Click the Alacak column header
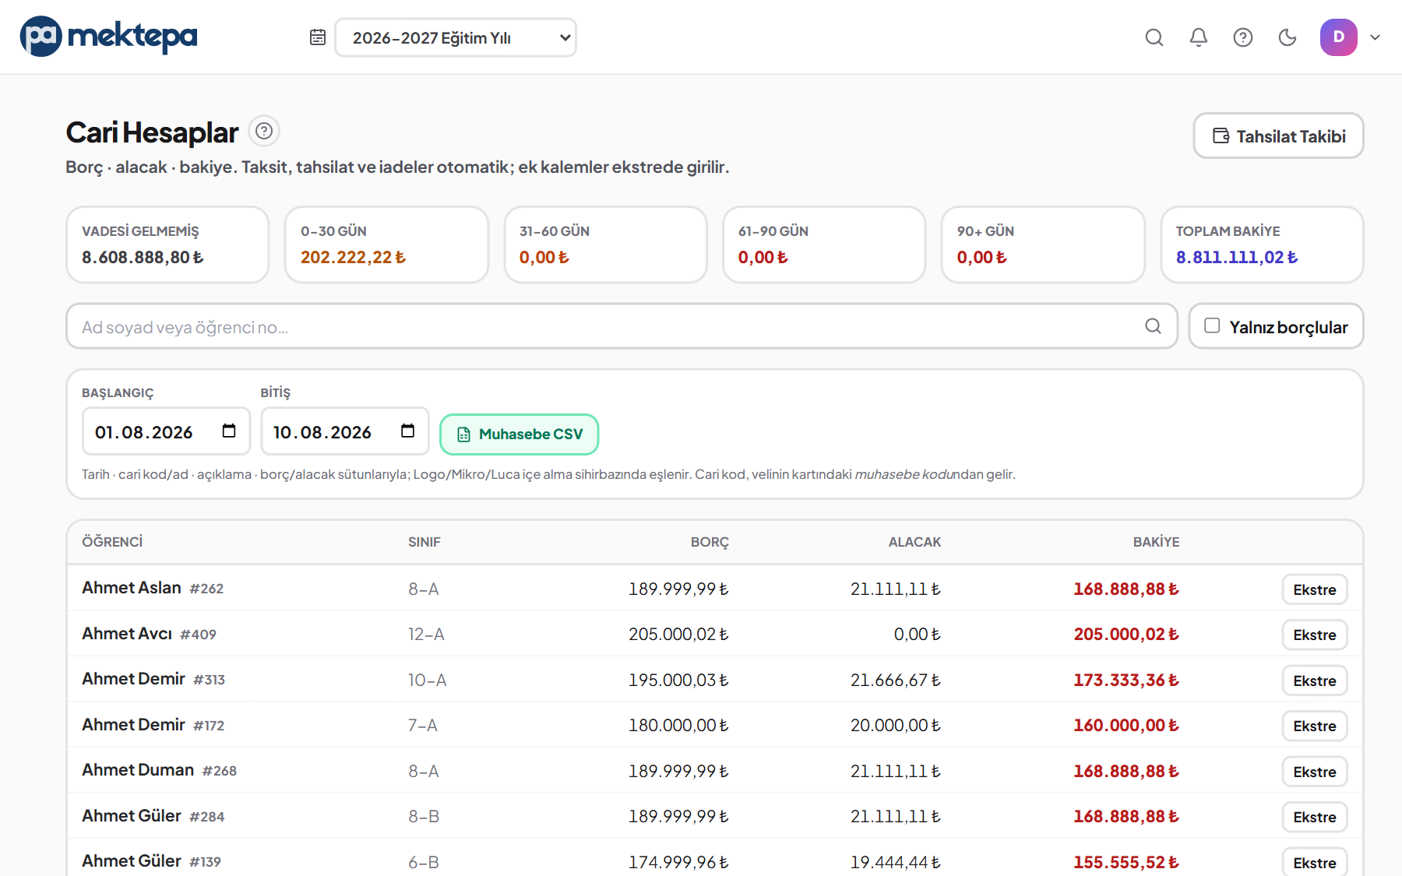This screenshot has height=876, width=1402. [x=914, y=542]
